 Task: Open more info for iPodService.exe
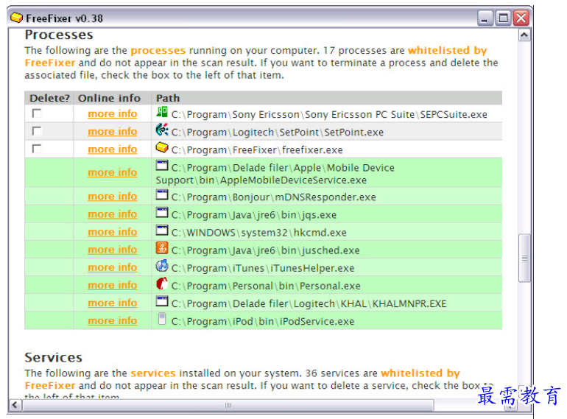(113, 320)
